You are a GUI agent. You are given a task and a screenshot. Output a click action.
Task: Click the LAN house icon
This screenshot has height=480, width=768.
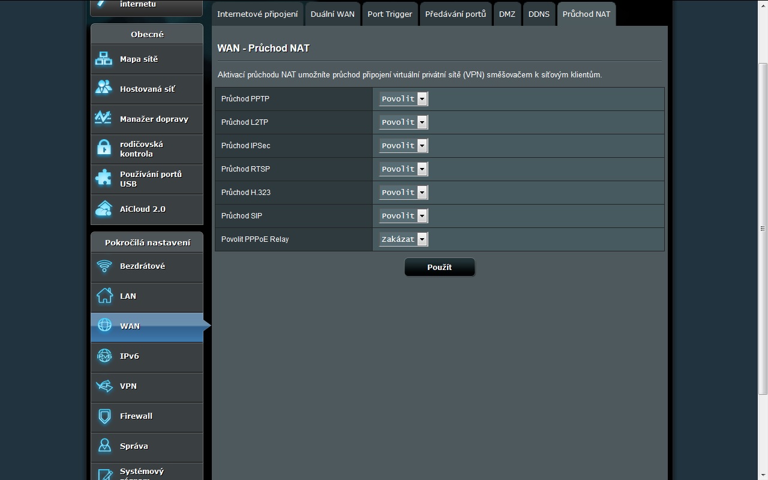(104, 296)
